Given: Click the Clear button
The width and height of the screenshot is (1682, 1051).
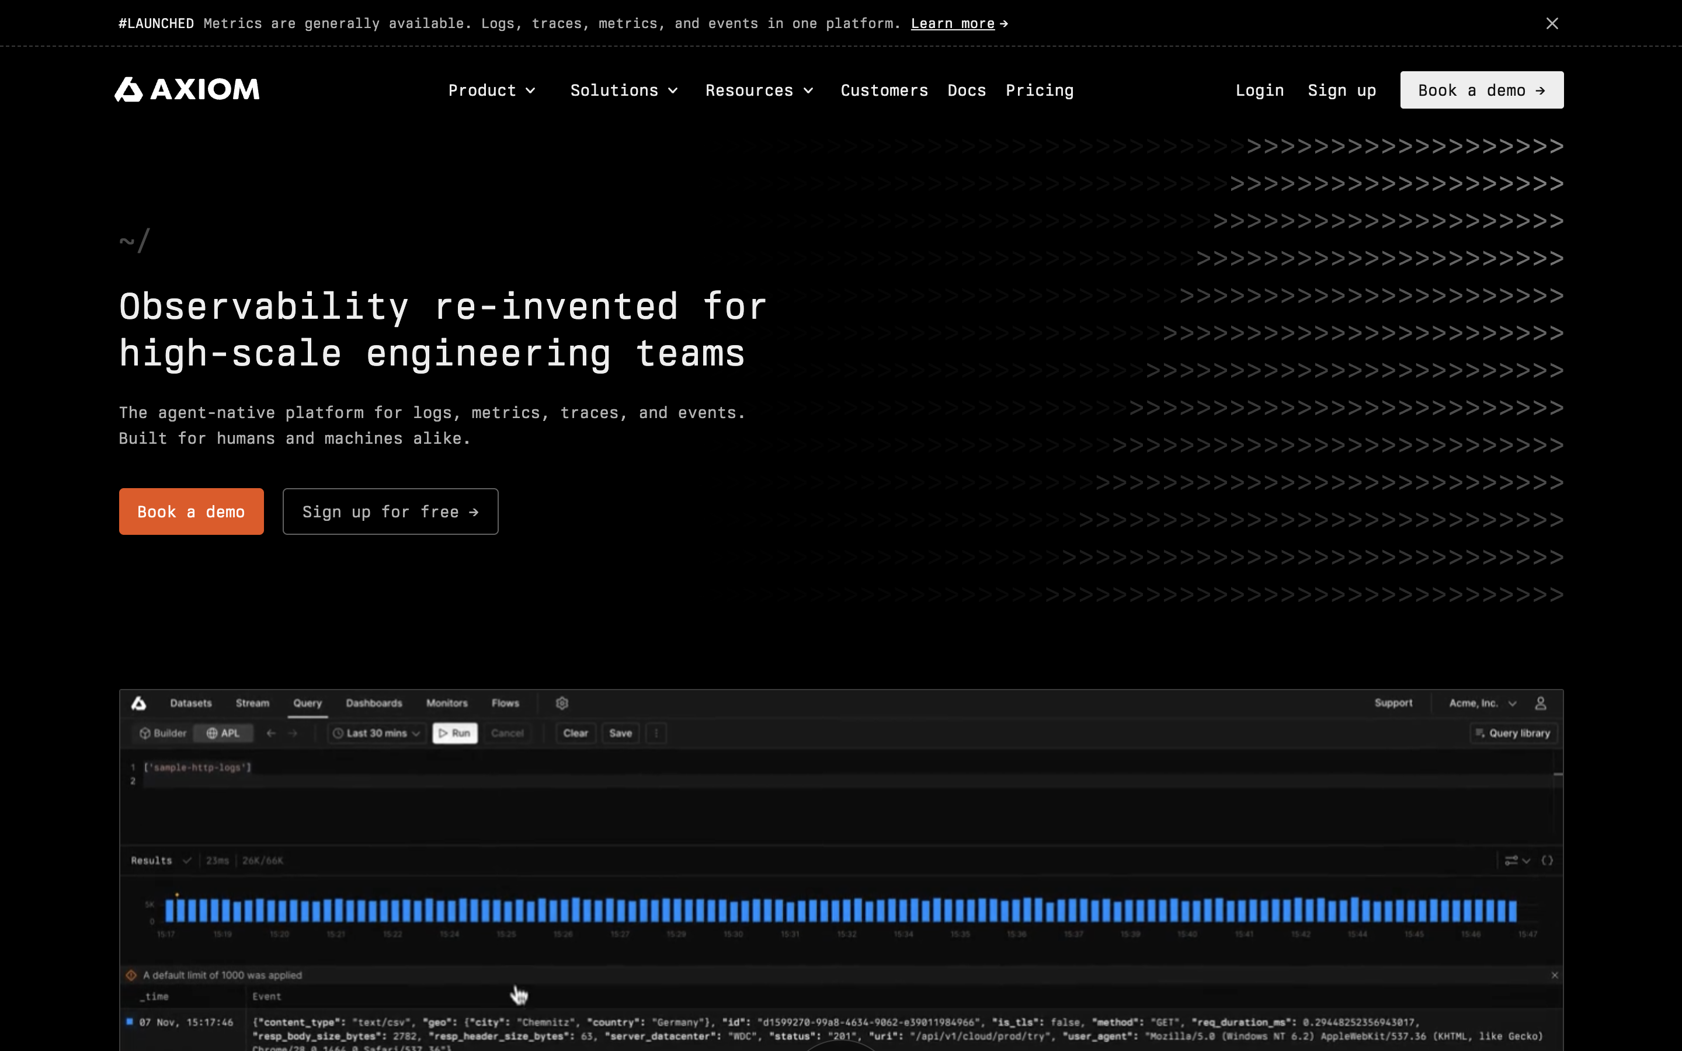Looking at the screenshot, I should 575,733.
